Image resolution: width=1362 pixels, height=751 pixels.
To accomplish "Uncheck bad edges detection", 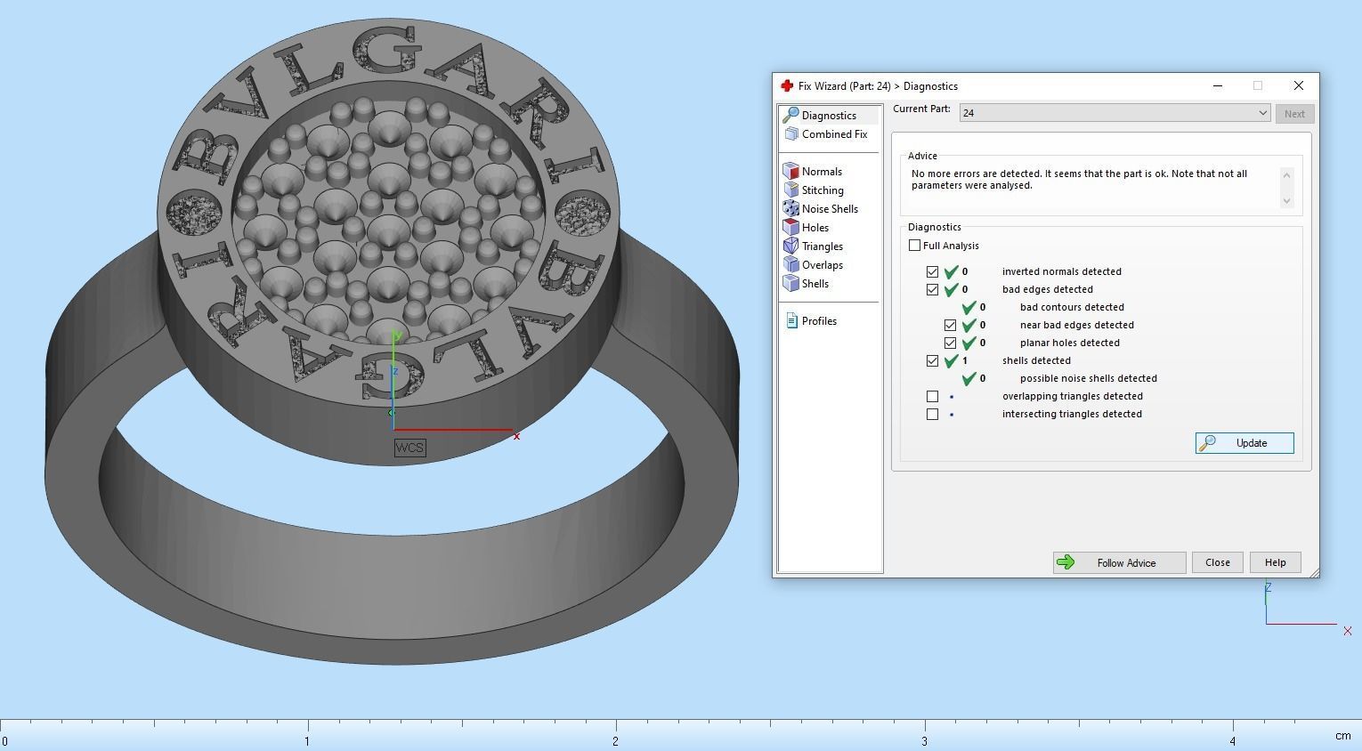I will 932,289.
